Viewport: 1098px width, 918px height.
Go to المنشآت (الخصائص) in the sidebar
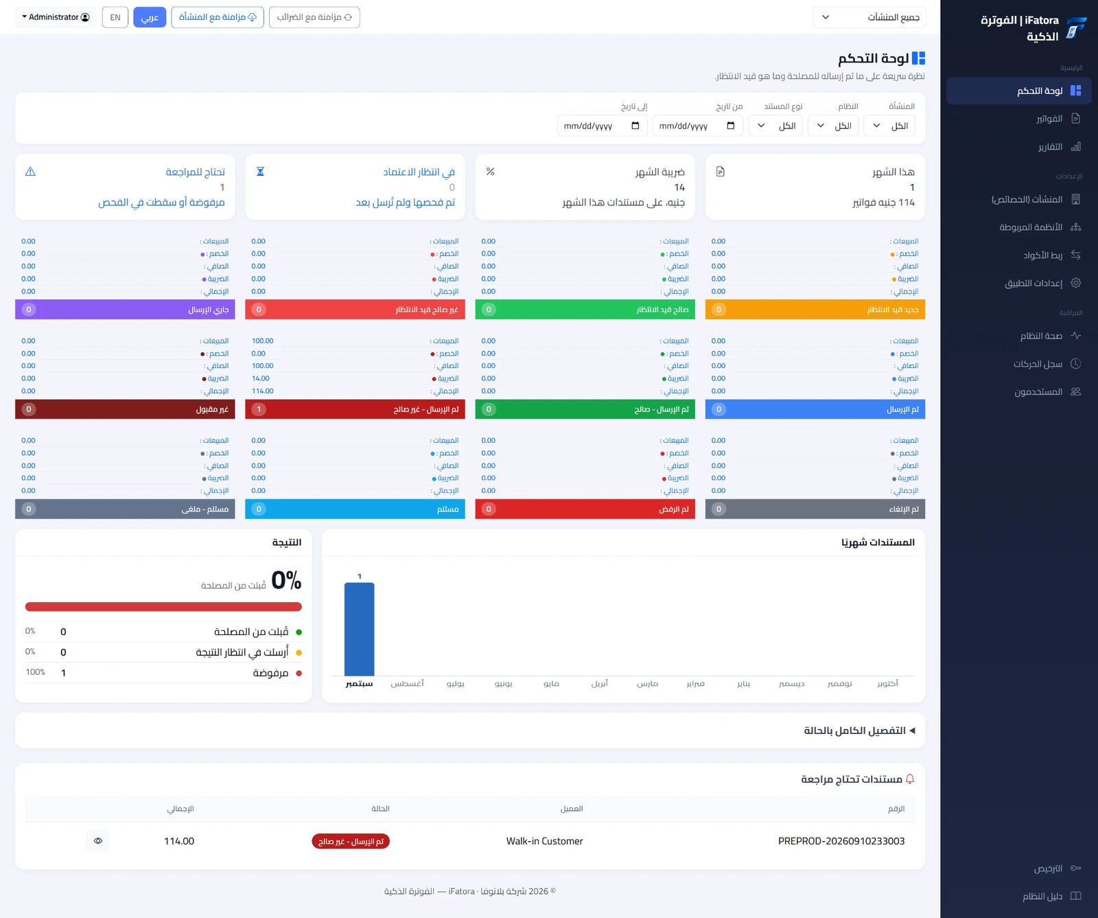1019,199
